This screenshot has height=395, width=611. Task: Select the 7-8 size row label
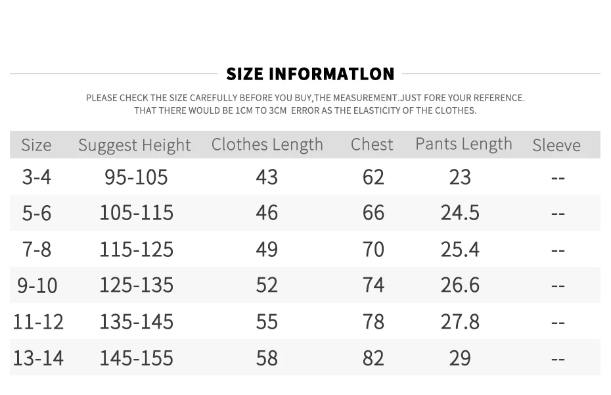click(36, 249)
